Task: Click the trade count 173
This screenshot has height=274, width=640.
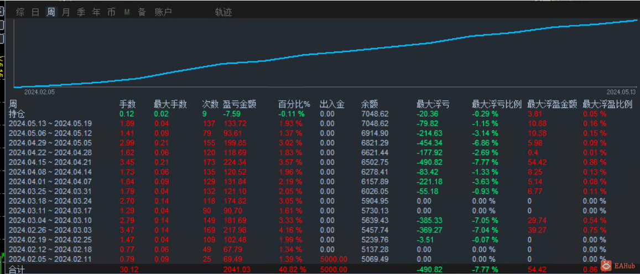Action: [208, 162]
